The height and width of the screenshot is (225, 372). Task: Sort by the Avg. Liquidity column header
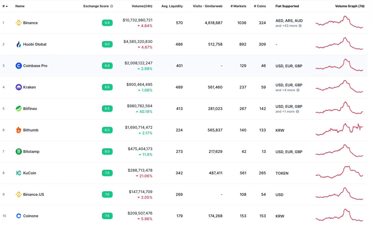(x=172, y=6)
